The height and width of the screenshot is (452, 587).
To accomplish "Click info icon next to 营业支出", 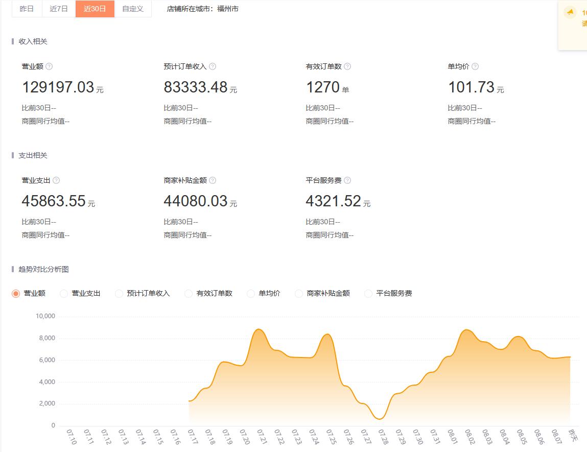I will (x=56, y=180).
